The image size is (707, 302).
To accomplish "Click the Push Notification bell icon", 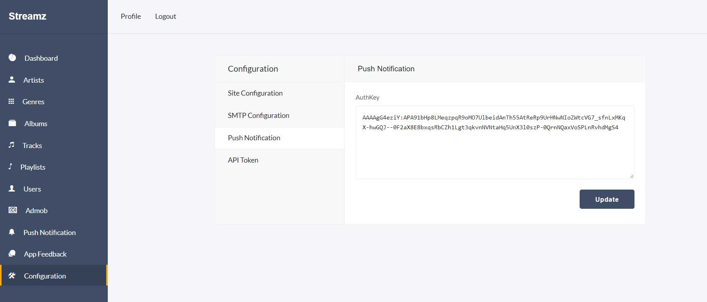I will [12, 232].
